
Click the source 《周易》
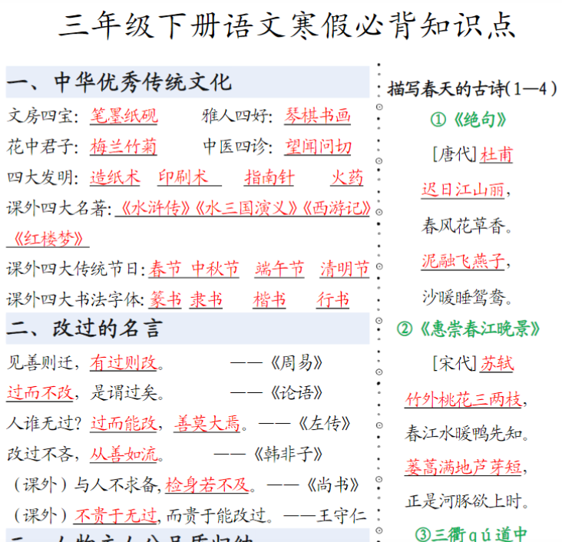pyautogui.click(x=296, y=363)
